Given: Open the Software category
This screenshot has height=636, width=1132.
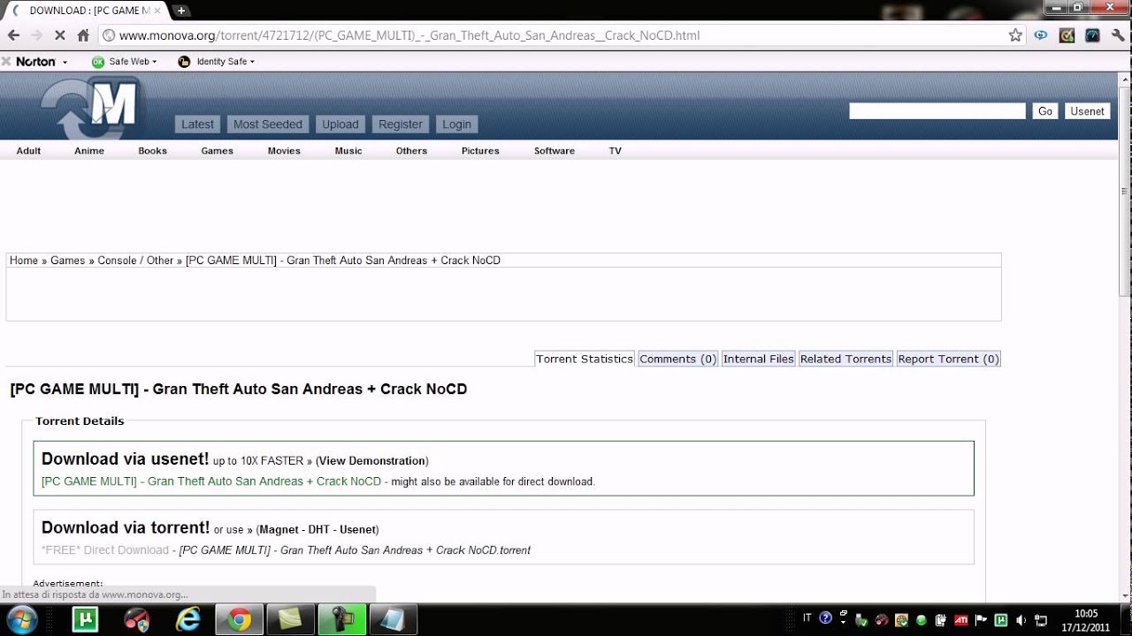Looking at the screenshot, I should 555,151.
